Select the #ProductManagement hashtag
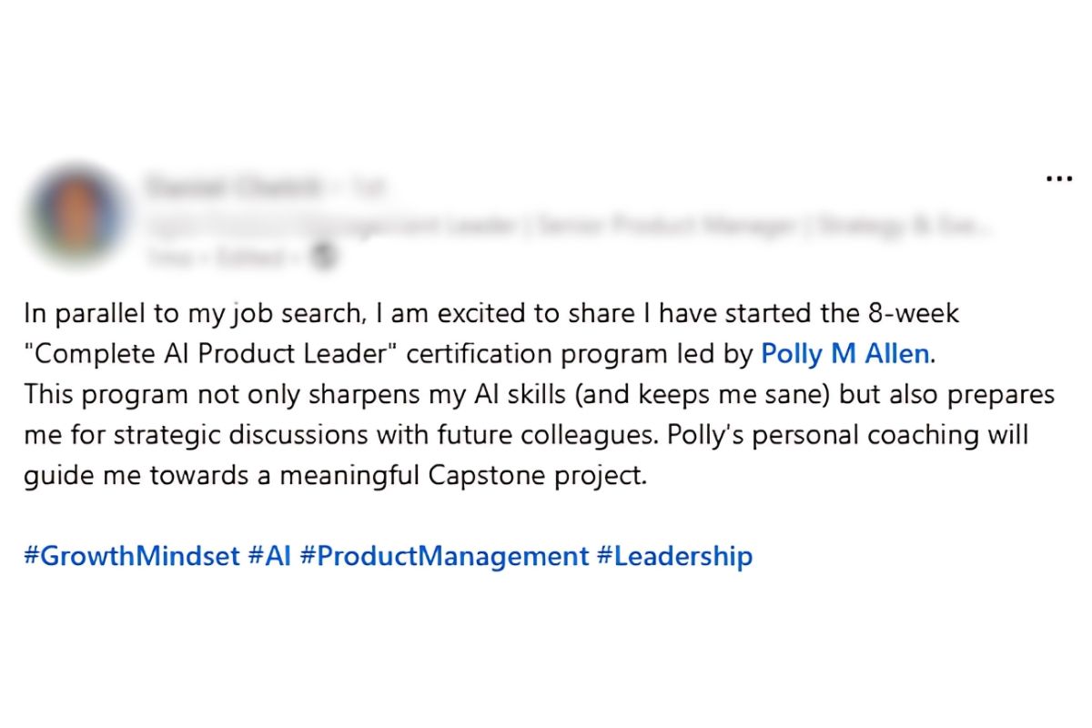1092x728 pixels. pos(444,556)
